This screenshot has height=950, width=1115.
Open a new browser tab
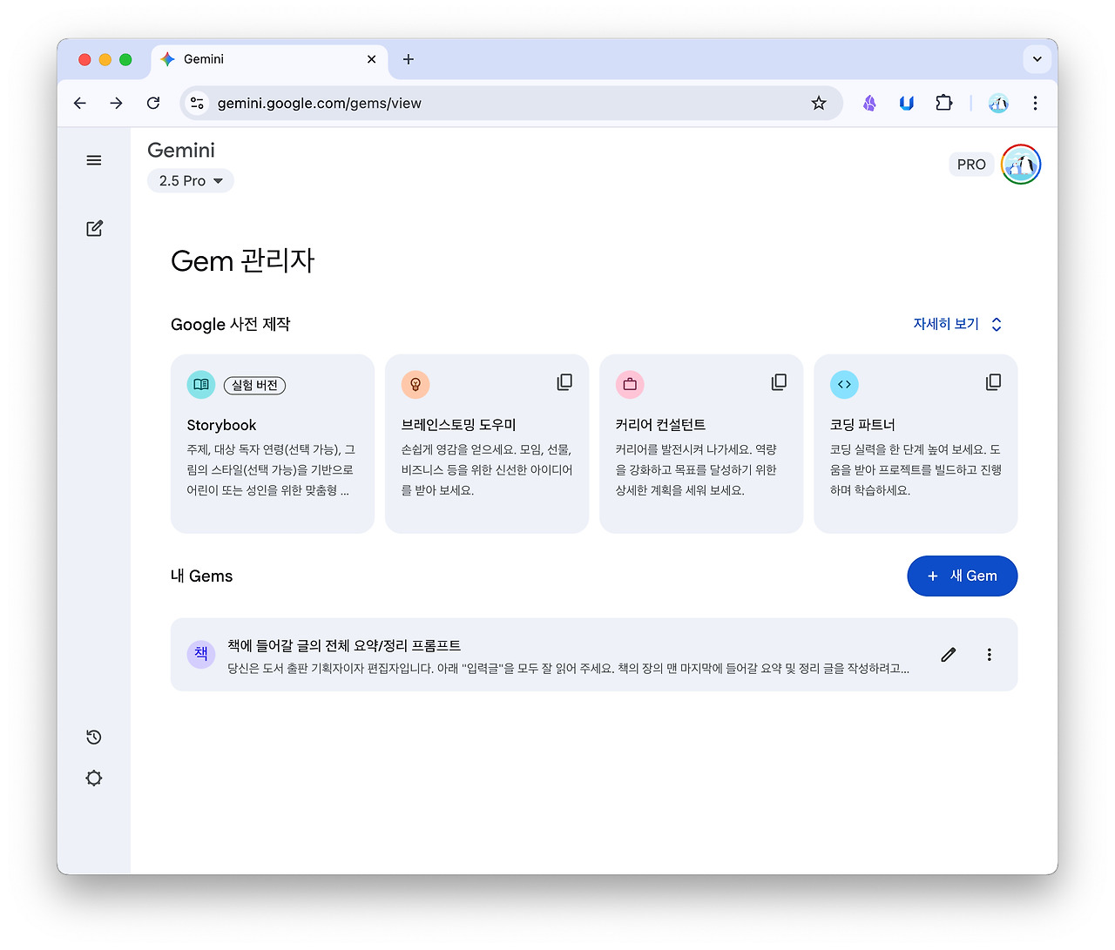[409, 59]
